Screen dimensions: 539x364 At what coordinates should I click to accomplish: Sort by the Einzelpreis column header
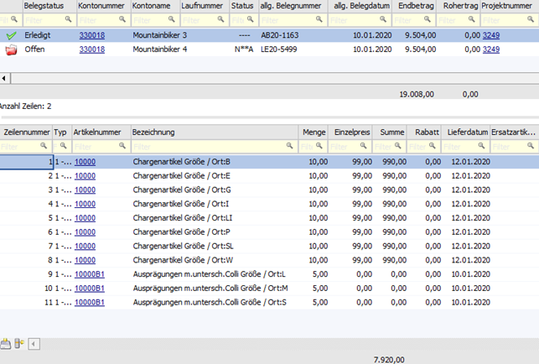351,132
